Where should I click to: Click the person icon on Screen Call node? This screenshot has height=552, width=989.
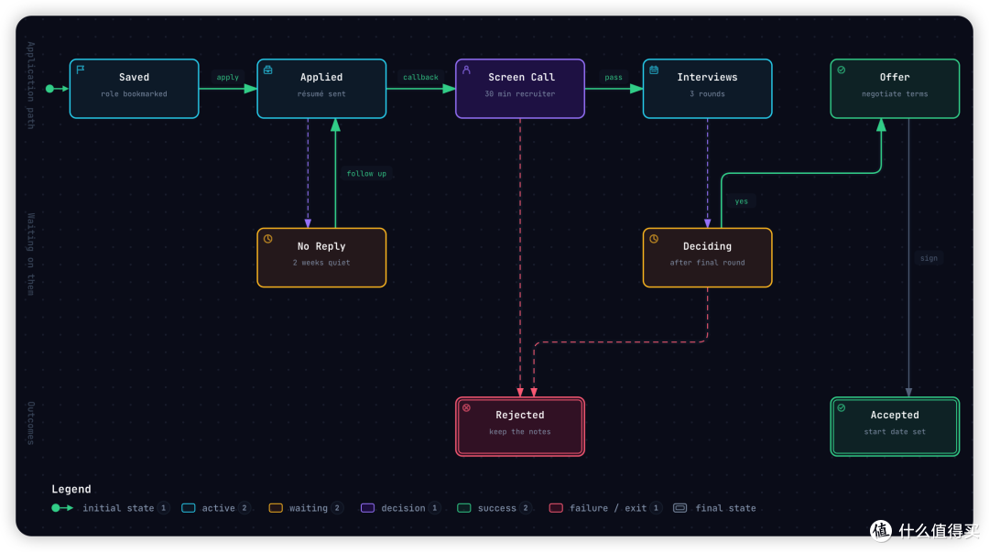[x=466, y=70]
